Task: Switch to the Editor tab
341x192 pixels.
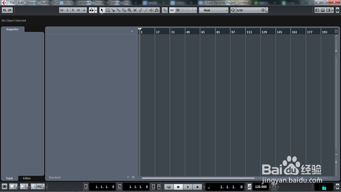Action: coord(27,178)
